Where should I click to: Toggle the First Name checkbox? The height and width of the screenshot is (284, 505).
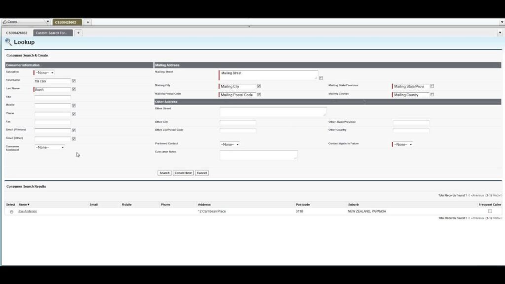74,81
